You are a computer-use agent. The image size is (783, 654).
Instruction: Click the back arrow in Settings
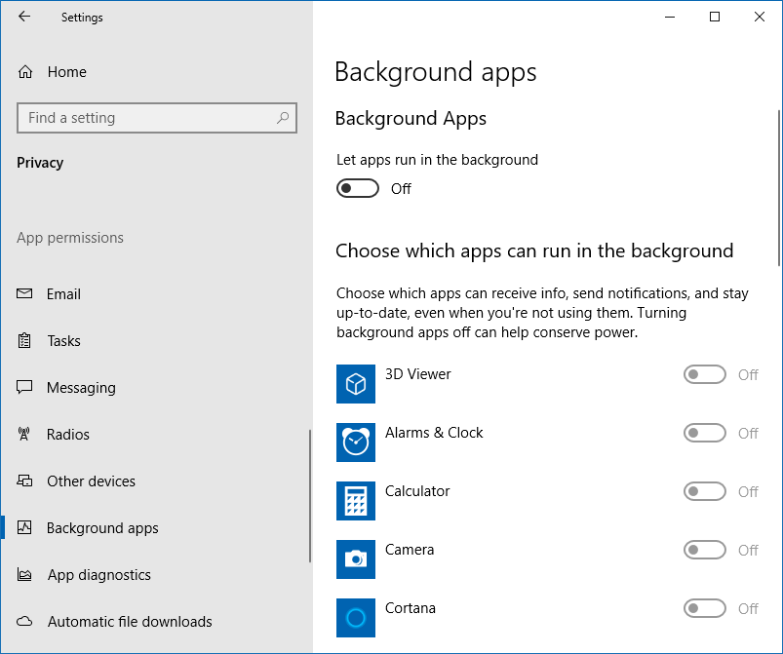(24, 17)
